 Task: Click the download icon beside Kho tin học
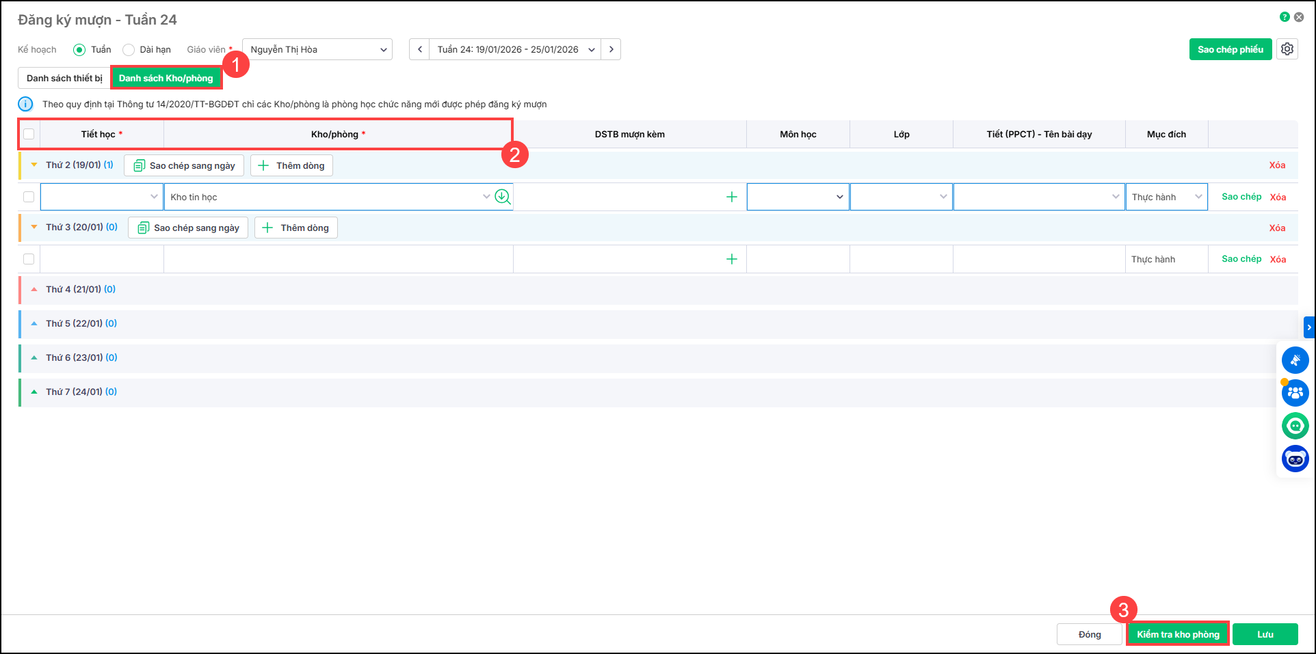(503, 197)
